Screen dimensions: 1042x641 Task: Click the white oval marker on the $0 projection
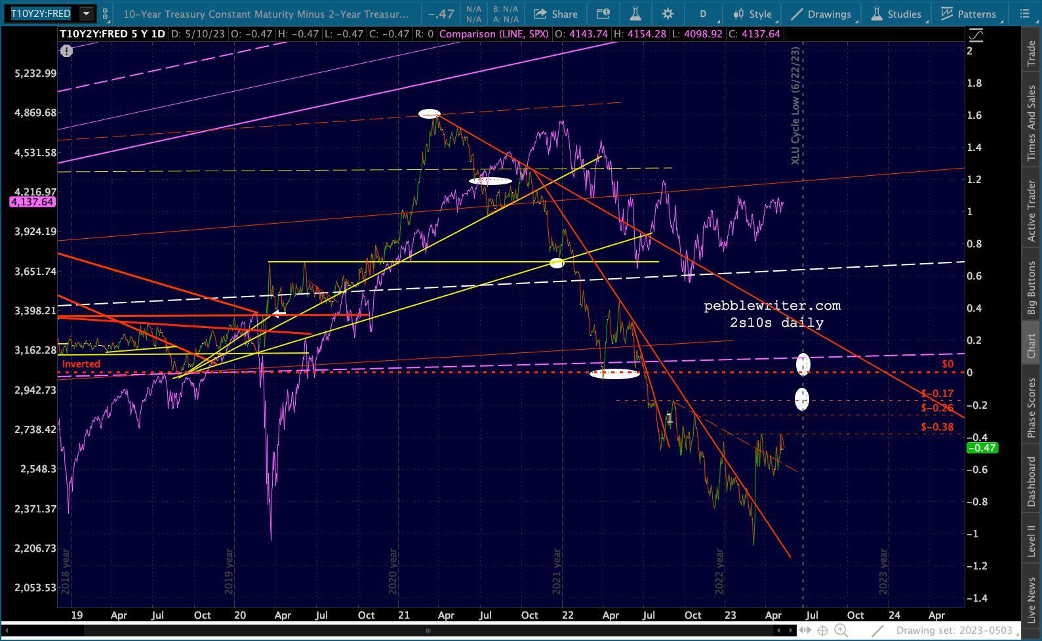click(x=803, y=364)
